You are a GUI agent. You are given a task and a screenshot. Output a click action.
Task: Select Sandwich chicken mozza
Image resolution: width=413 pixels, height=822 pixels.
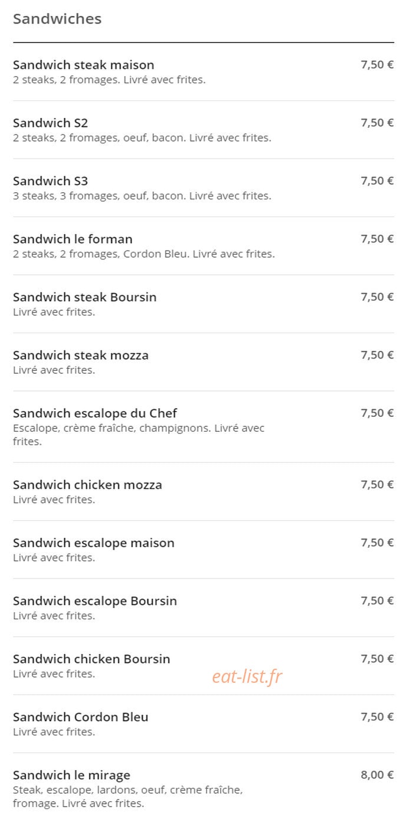[203, 491]
